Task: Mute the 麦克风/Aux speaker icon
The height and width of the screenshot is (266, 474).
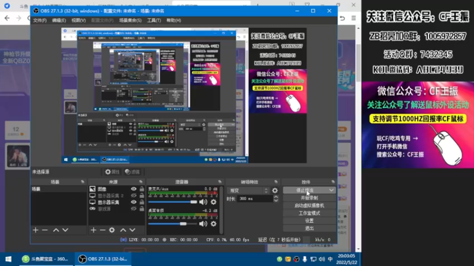Action: click(203, 202)
